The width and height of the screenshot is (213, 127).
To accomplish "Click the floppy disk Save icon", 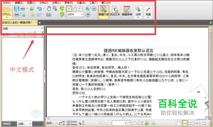I will coord(17,9).
